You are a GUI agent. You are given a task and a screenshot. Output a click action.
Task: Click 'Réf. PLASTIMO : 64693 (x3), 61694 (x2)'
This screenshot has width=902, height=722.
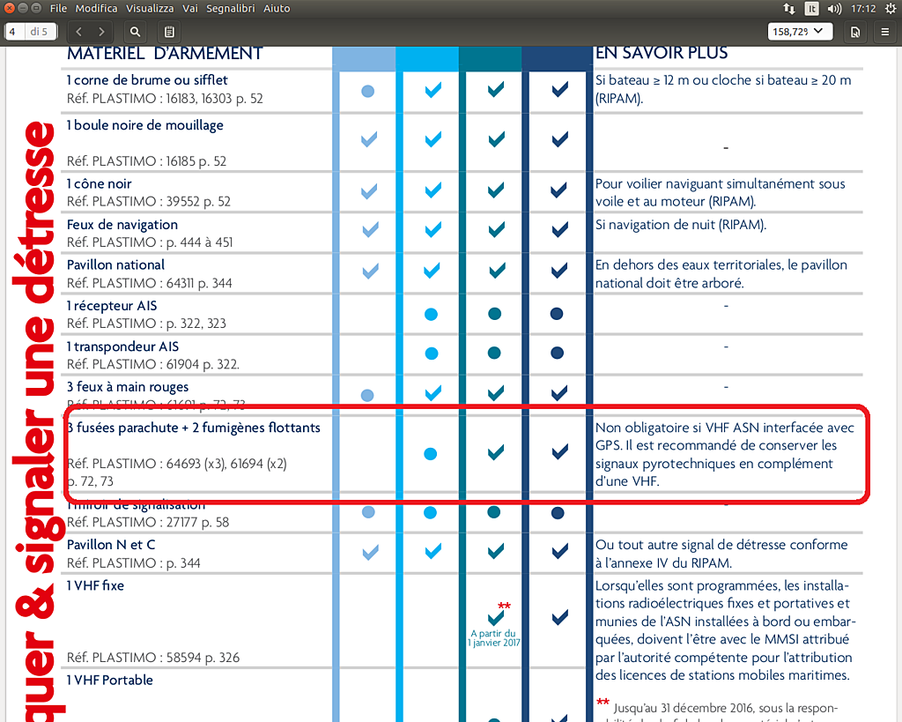[176, 464]
